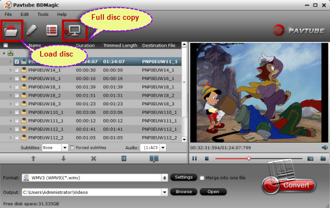Click the Browse button

[184, 192]
